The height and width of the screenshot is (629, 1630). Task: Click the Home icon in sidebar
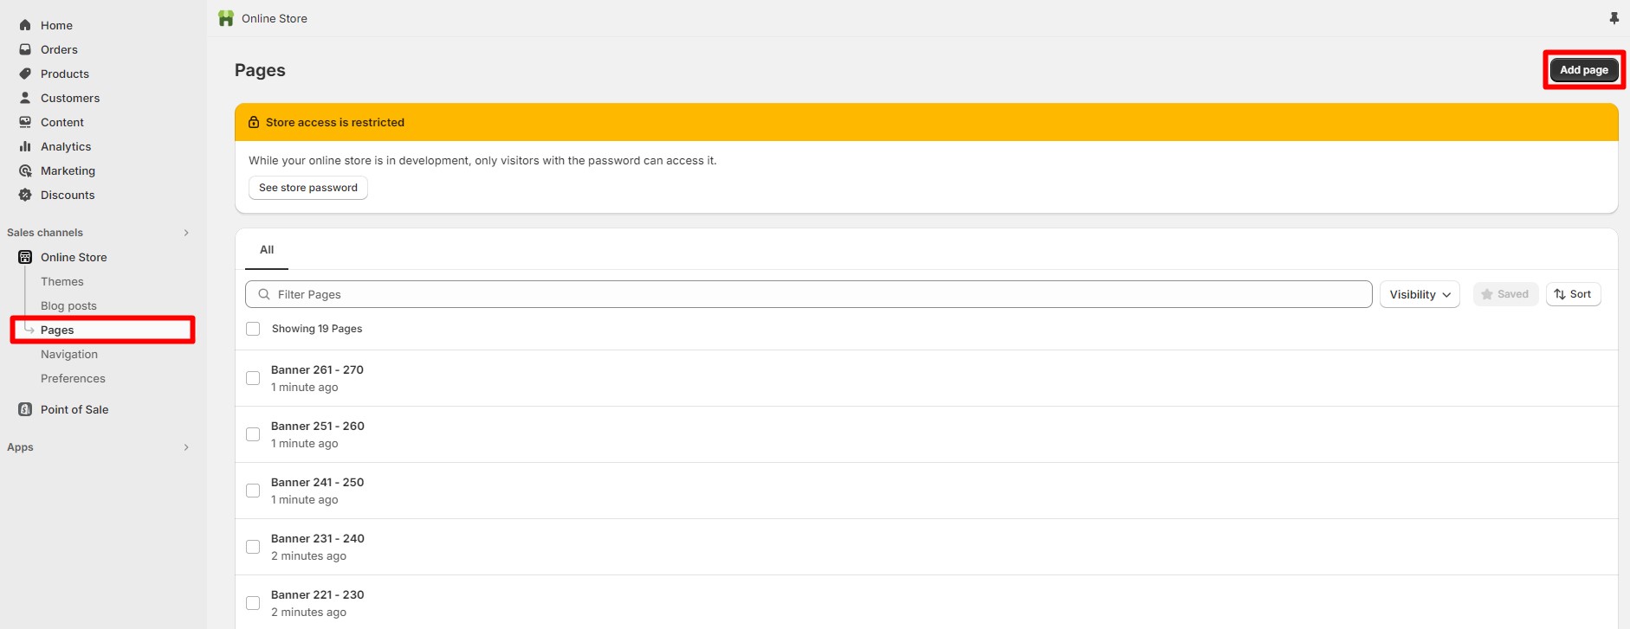(25, 25)
